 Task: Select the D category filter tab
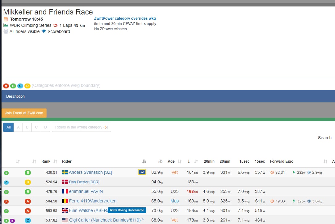[x=45, y=127]
